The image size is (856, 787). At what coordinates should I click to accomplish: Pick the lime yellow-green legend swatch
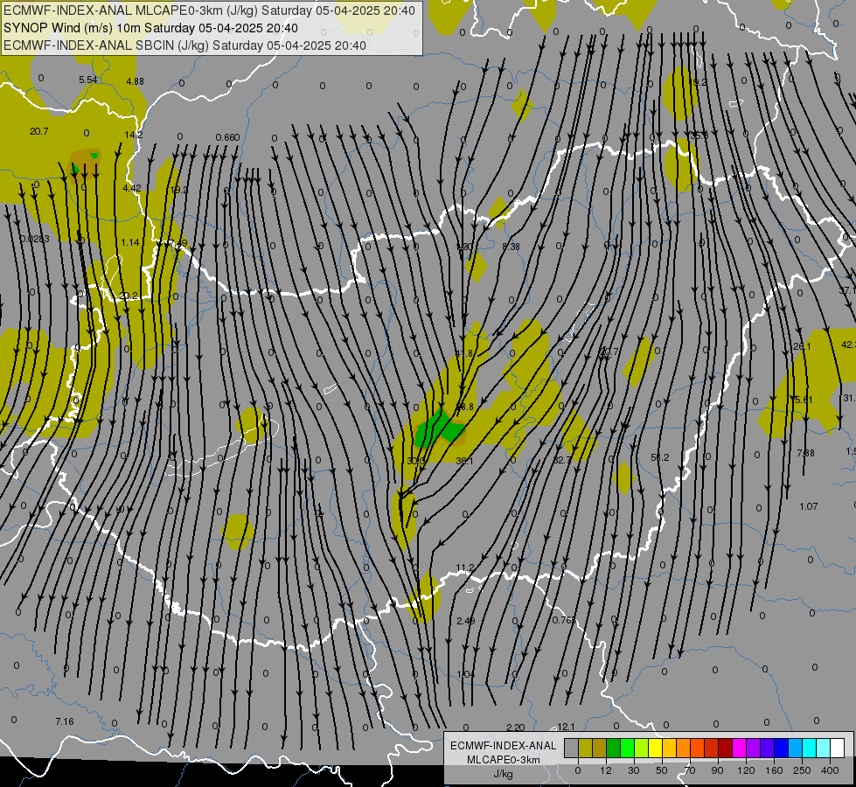coord(642,748)
